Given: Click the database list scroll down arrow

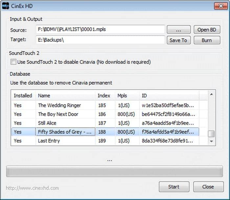Looking at the screenshot, I should tap(212, 141).
